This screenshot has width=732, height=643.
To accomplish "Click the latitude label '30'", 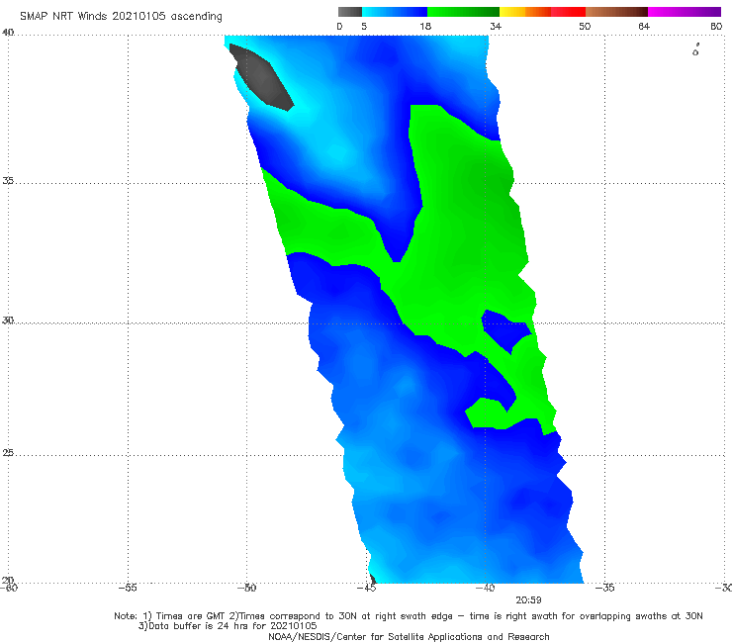I will (x=8, y=321).
